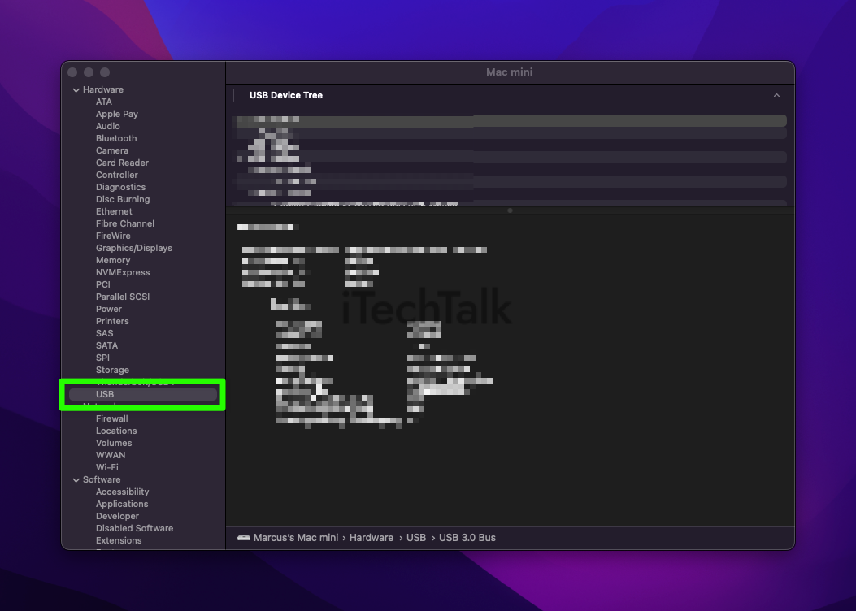Open the Card Reader entry
856x611 pixels.
coord(122,162)
